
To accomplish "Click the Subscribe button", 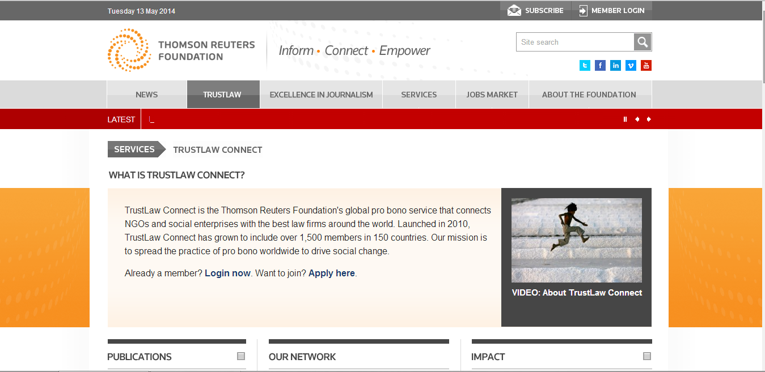I will (x=535, y=10).
